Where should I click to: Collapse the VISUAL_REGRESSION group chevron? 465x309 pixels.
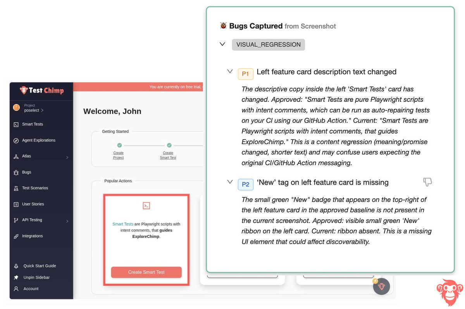pyautogui.click(x=222, y=44)
